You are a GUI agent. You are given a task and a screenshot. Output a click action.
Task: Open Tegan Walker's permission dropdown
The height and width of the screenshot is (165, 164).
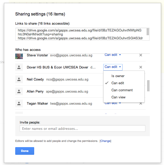[x=113, y=103]
